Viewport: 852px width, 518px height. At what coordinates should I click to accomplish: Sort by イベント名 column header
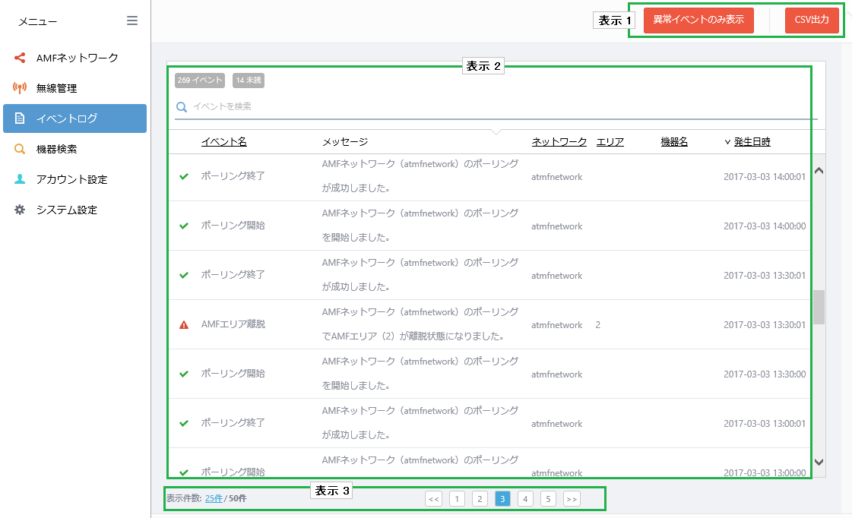pyautogui.click(x=224, y=142)
